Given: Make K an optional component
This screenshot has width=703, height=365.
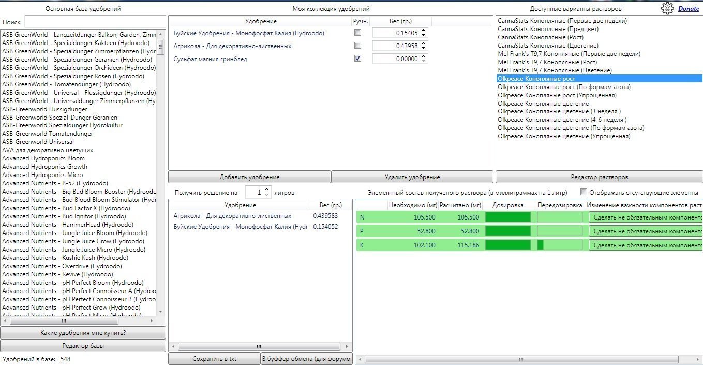Looking at the screenshot, I should coord(646,245).
